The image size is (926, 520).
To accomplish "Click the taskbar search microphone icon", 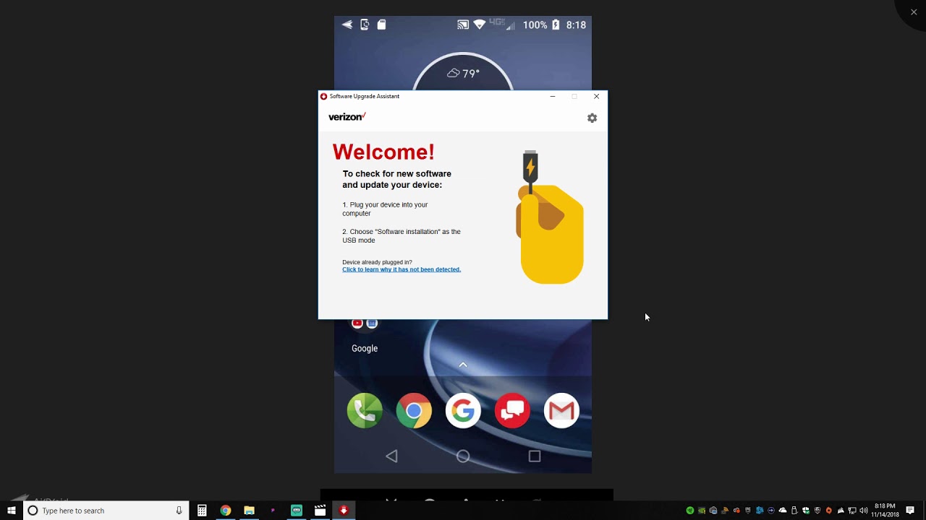I will (179, 511).
